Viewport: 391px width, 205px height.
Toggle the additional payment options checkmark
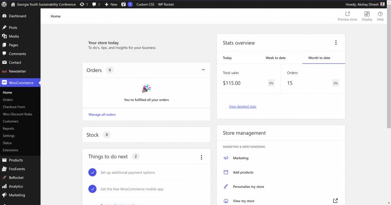pos(92,172)
